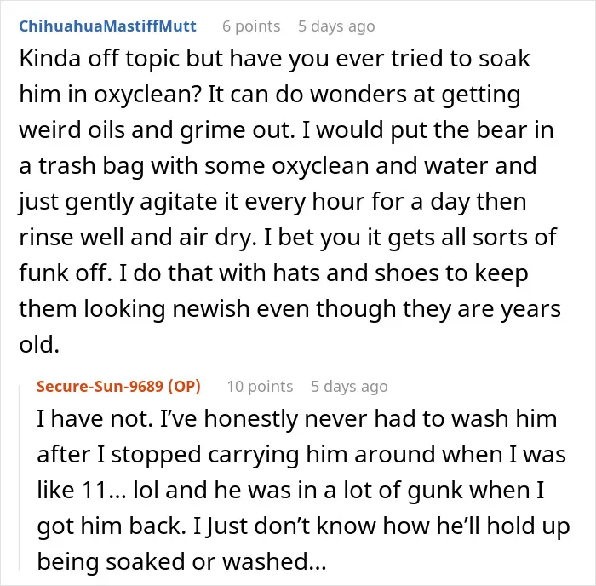Screen dimensions: 596x586
Task: Open Secure-Sun-9689's user profile
Action: 100,387
